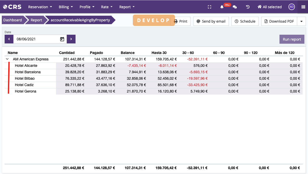Open the notifications bell icon
Image resolution: width=308 pixels, height=174 pixels.
[x=222, y=7]
